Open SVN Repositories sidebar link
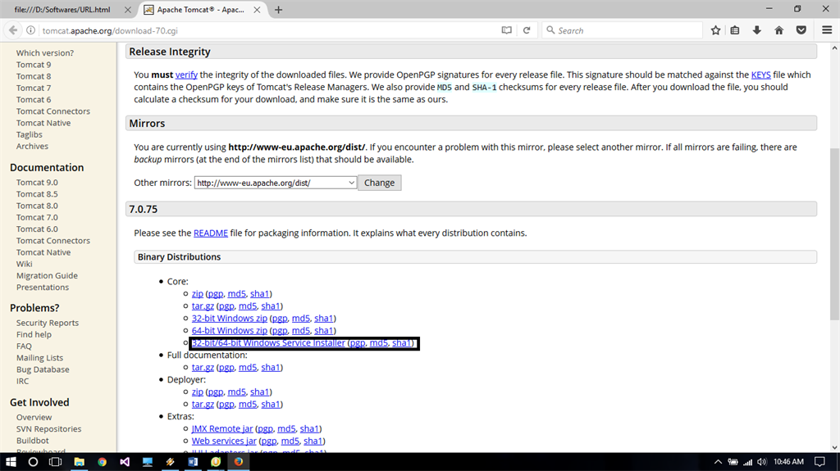The height and width of the screenshot is (471, 840). pos(48,429)
